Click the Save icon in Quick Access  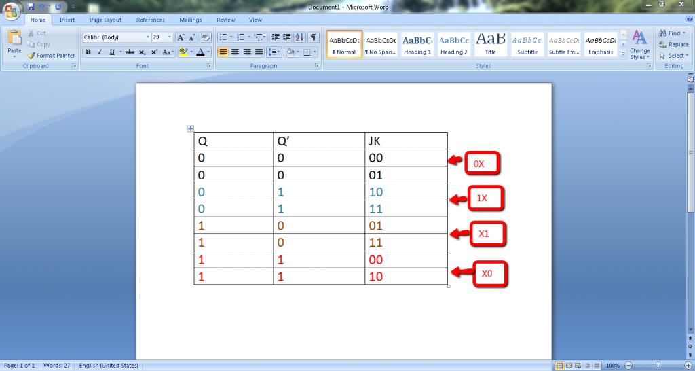click(x=30, y=7)
